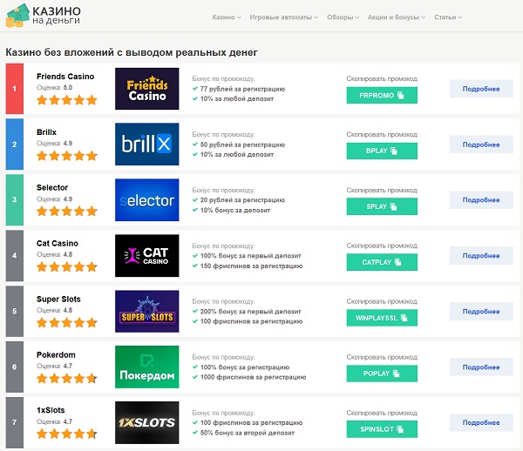Copy the SPLAY promo code
Image resolution: width=523 pixels, height=451 pixels.
382,206
